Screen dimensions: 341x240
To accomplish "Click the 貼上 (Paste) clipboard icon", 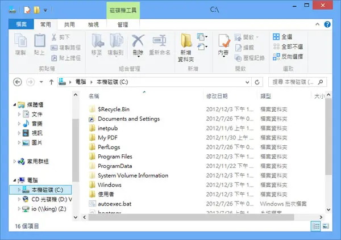I will coord(40,40).
